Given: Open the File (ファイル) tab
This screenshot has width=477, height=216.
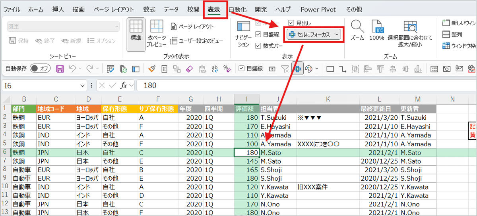Looking at the screenshot, I should pos(12,10).
